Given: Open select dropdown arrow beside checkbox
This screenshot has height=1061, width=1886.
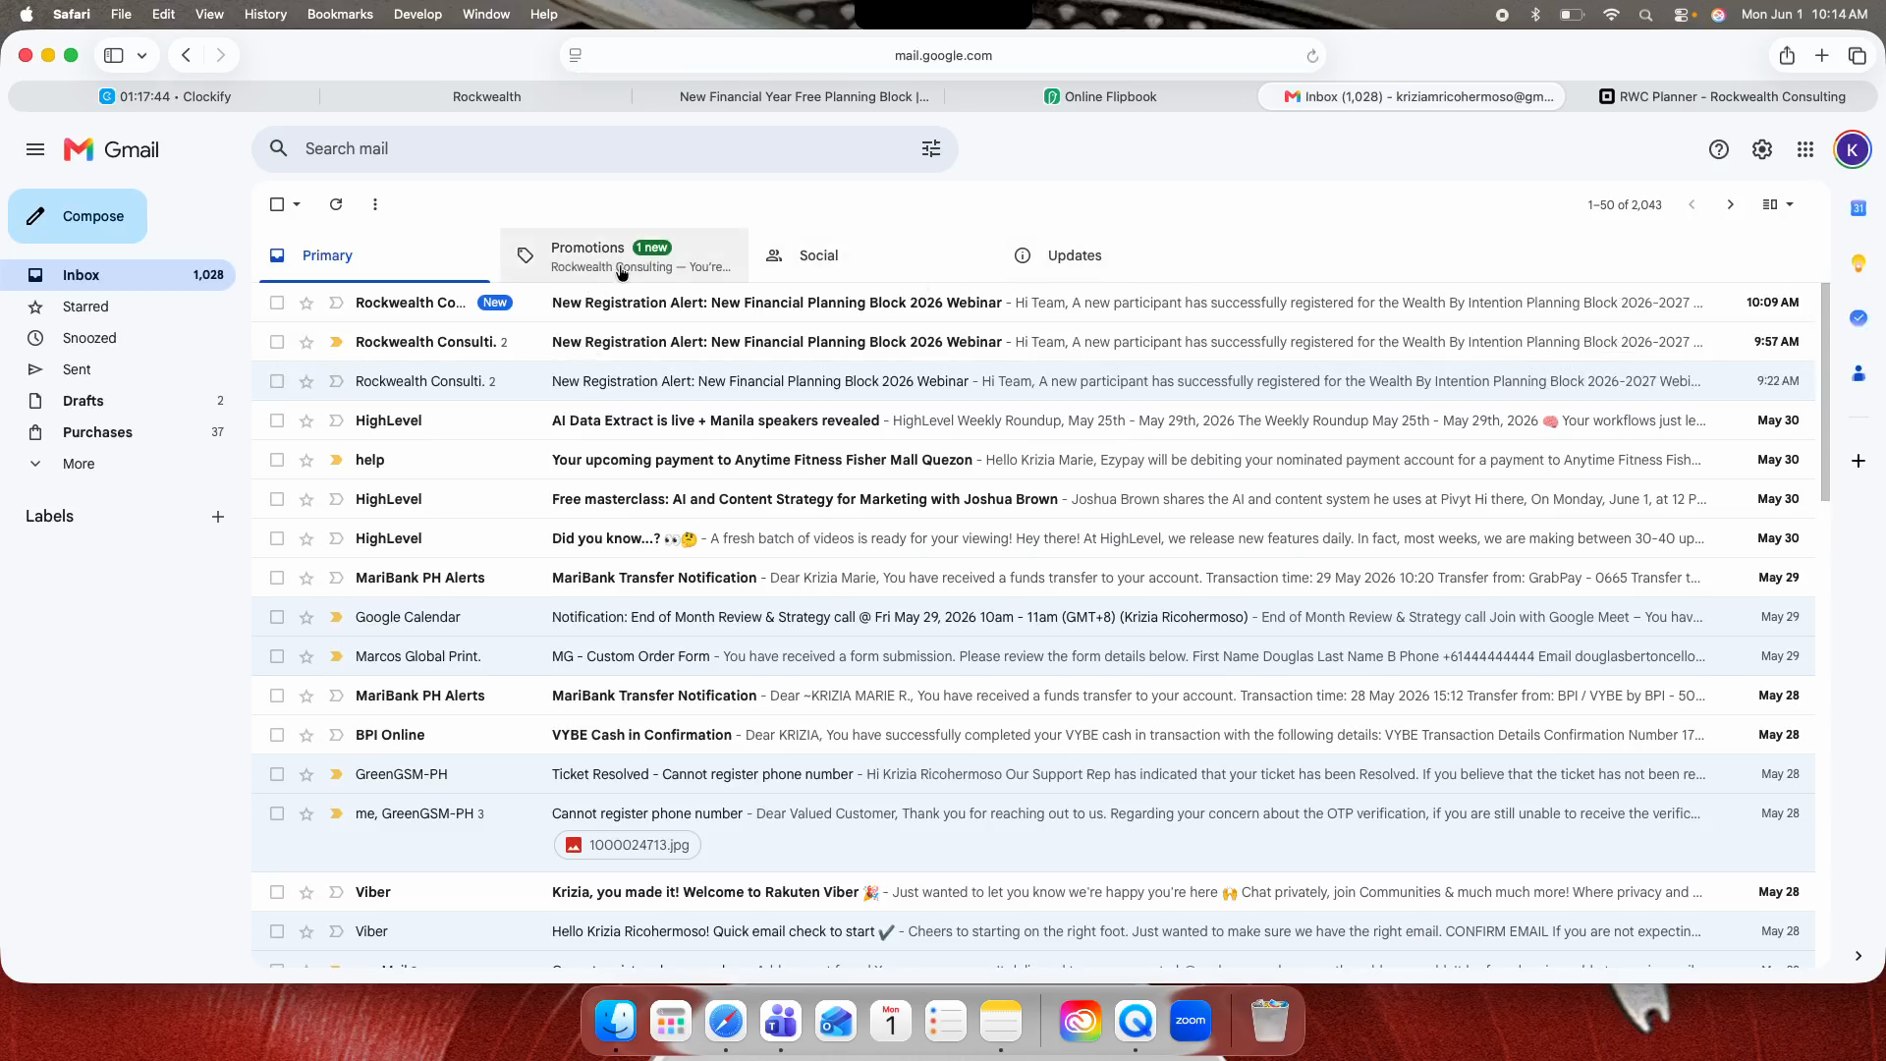Looking at the screenshot, I should click(x=297, y=204).
